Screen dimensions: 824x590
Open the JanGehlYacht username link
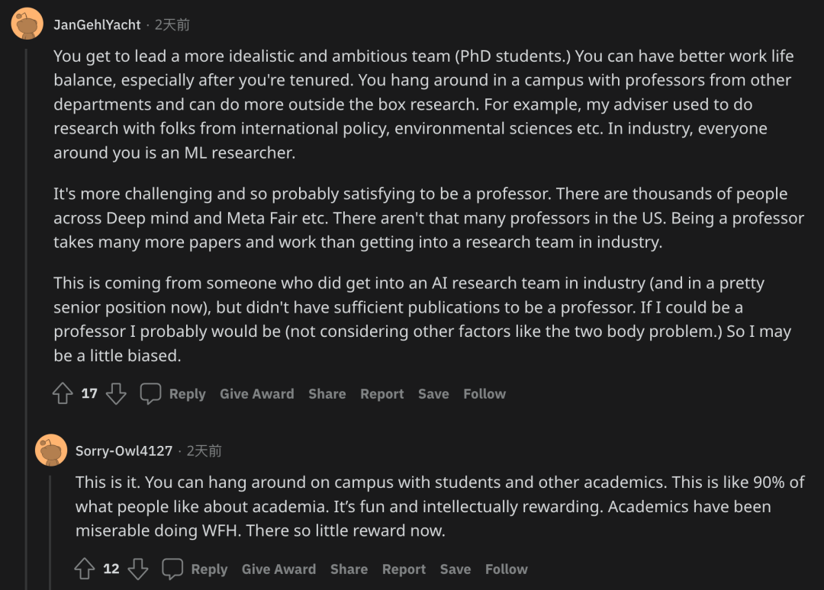97,25
